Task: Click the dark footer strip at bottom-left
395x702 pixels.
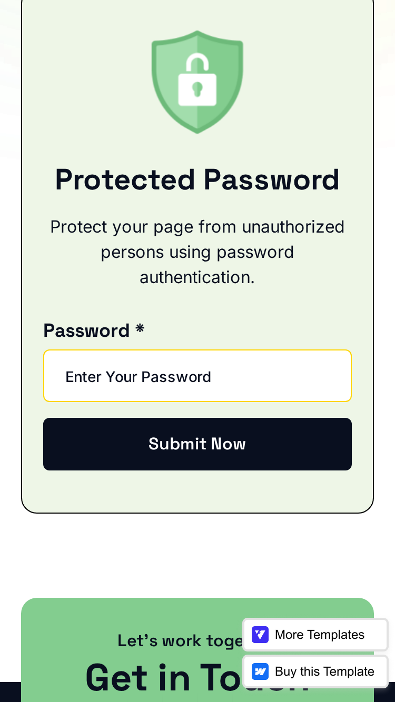Action: [10, 692]
